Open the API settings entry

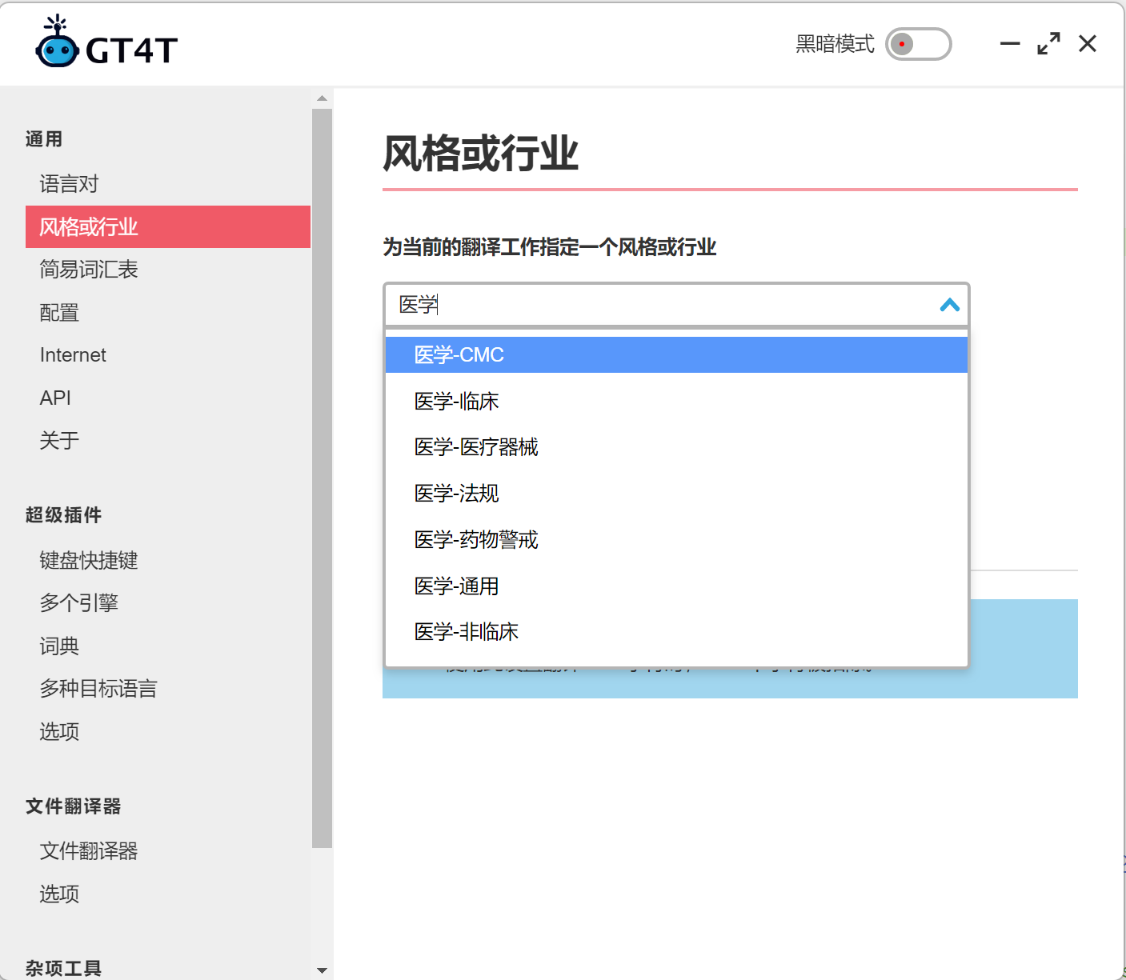tap(55, 398)
